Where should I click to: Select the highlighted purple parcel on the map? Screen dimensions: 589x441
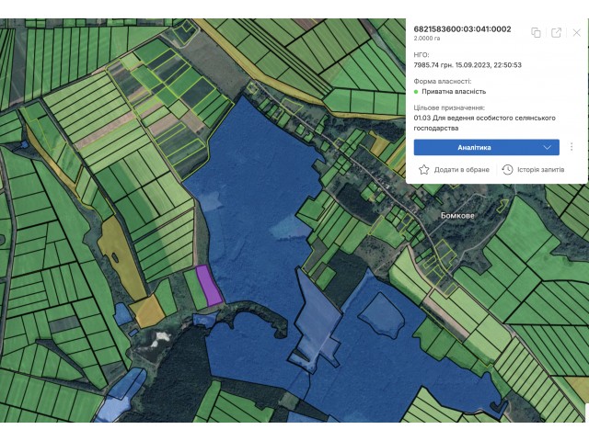click(209, 286)
